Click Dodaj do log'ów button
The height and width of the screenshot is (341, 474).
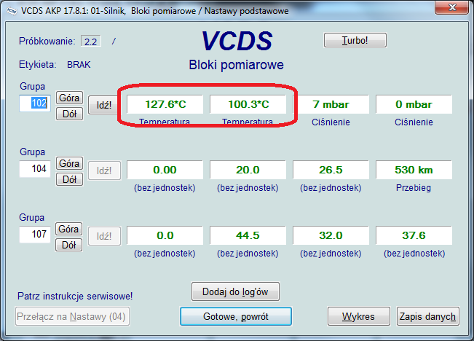[235, 291]
